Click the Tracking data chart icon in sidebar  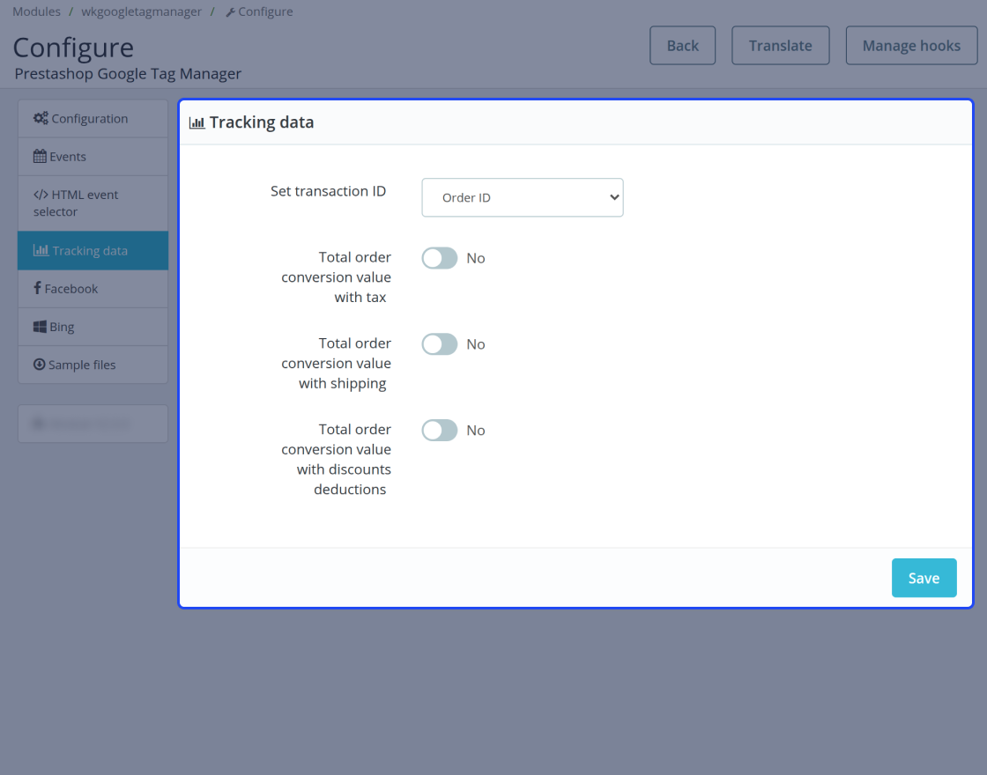[x=41, y=250]
